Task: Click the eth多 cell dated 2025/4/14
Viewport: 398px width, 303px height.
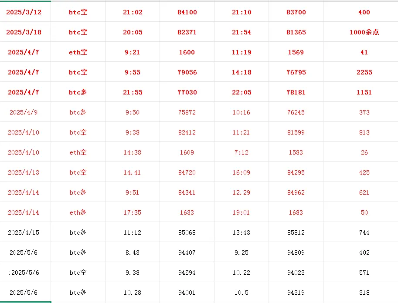Action: [x=78, y=212]
